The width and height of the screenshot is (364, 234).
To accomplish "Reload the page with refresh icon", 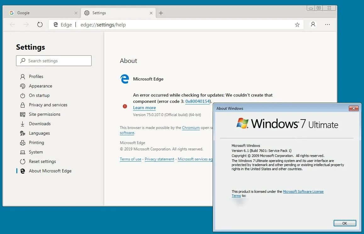I will click(x=40, y=25).
